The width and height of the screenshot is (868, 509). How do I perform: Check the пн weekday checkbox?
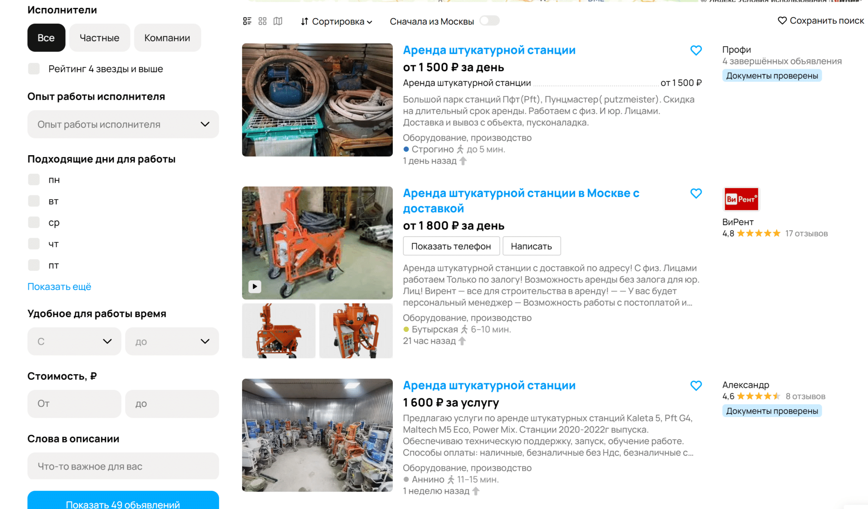[x=34, y=180]
